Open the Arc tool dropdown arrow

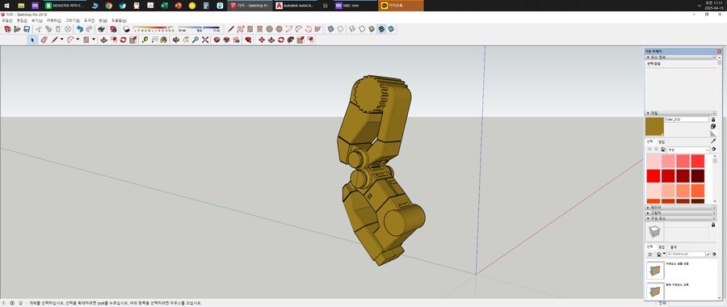coord(78,40)
